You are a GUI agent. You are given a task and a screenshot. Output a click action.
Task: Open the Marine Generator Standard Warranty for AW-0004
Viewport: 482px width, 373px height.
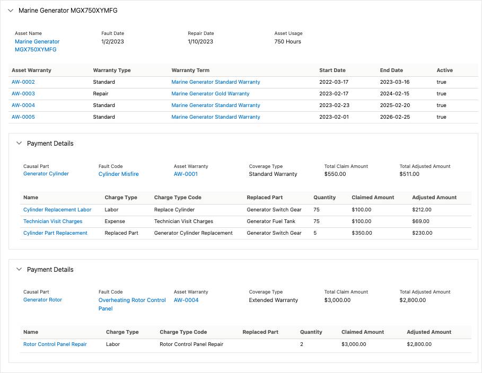[215, 105]
